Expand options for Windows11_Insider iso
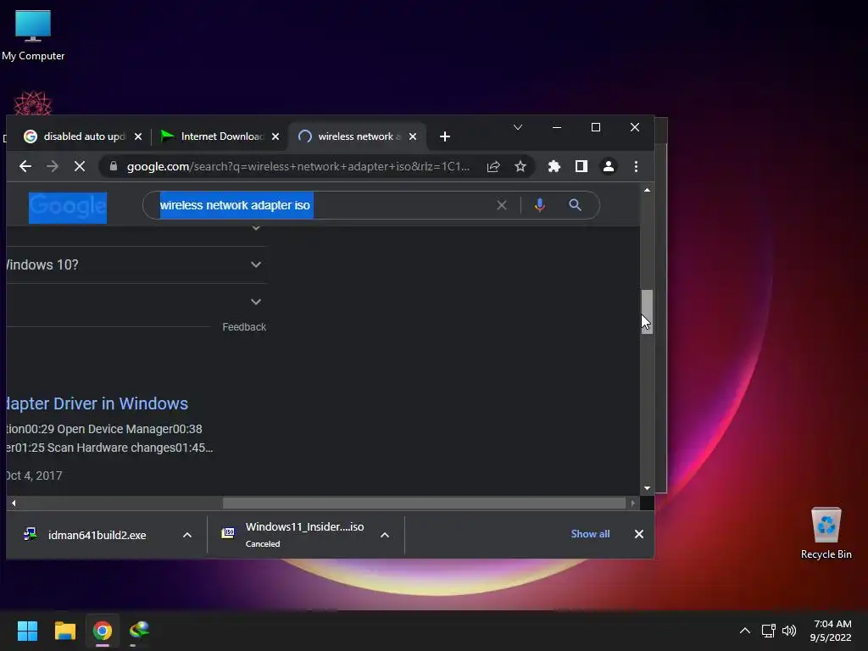The width and height of the screenshot is (868, 651). point(385,535)
